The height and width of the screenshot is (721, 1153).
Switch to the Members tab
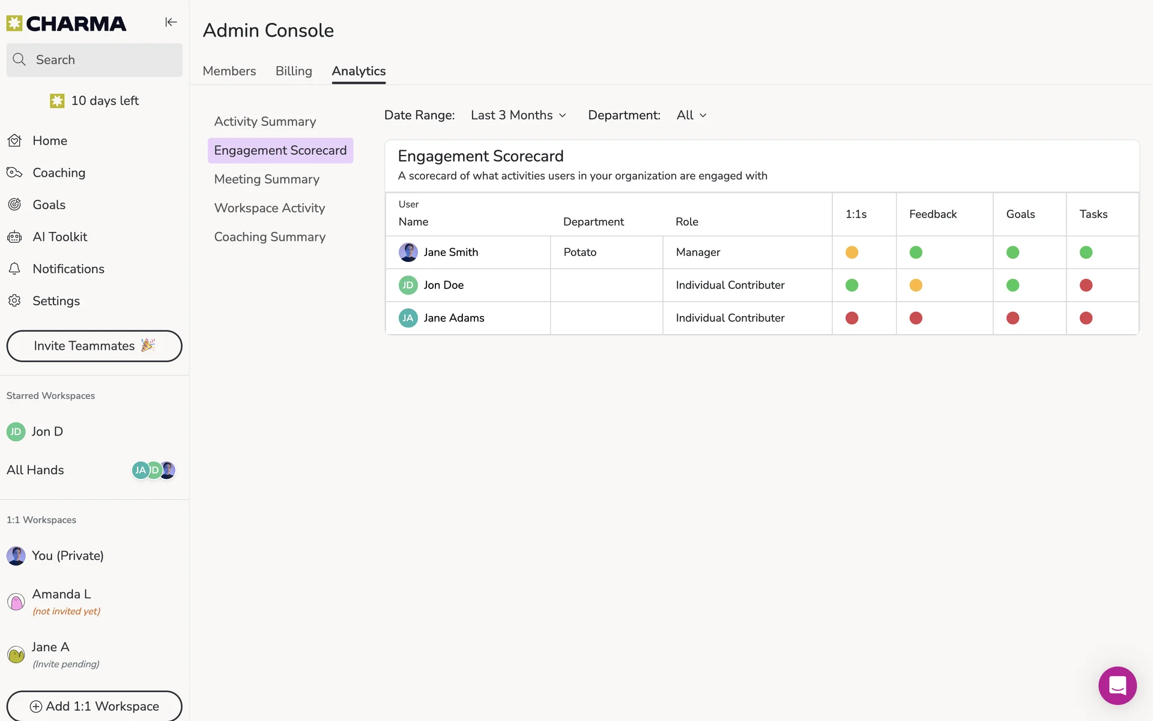229,71
